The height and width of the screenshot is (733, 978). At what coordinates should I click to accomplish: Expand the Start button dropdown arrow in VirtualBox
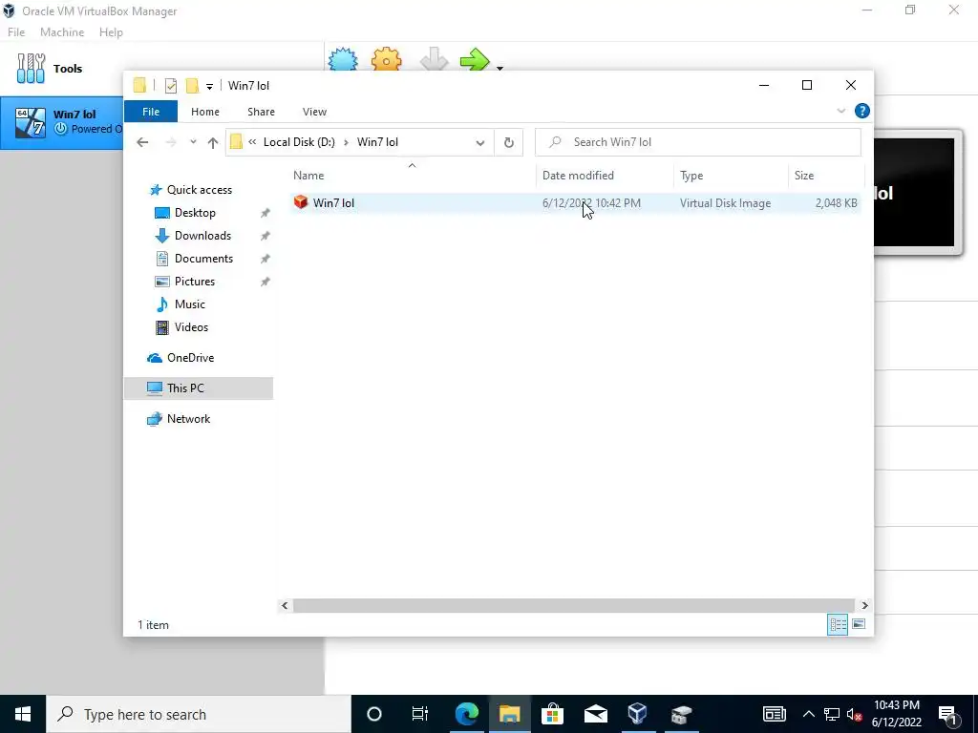(x=500, y=68)
